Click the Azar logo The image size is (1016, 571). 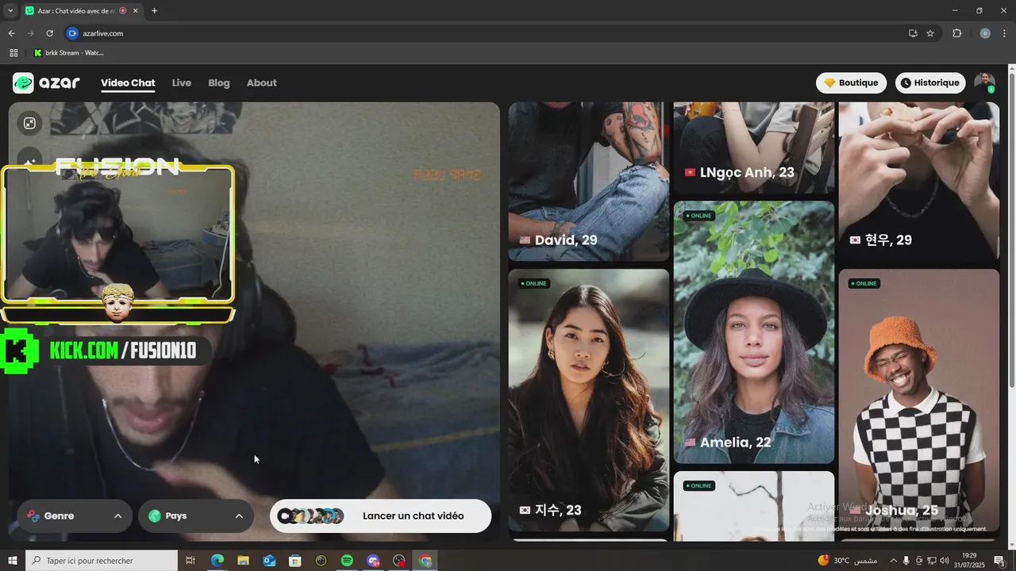tap(45, 82)
